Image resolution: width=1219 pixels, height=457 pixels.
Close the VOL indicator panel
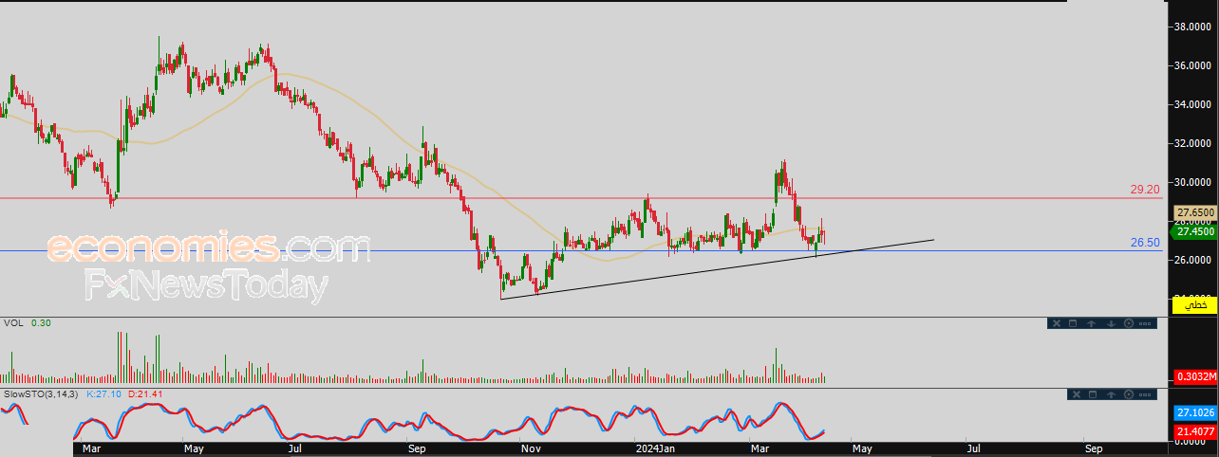(x=1057, y=323)
